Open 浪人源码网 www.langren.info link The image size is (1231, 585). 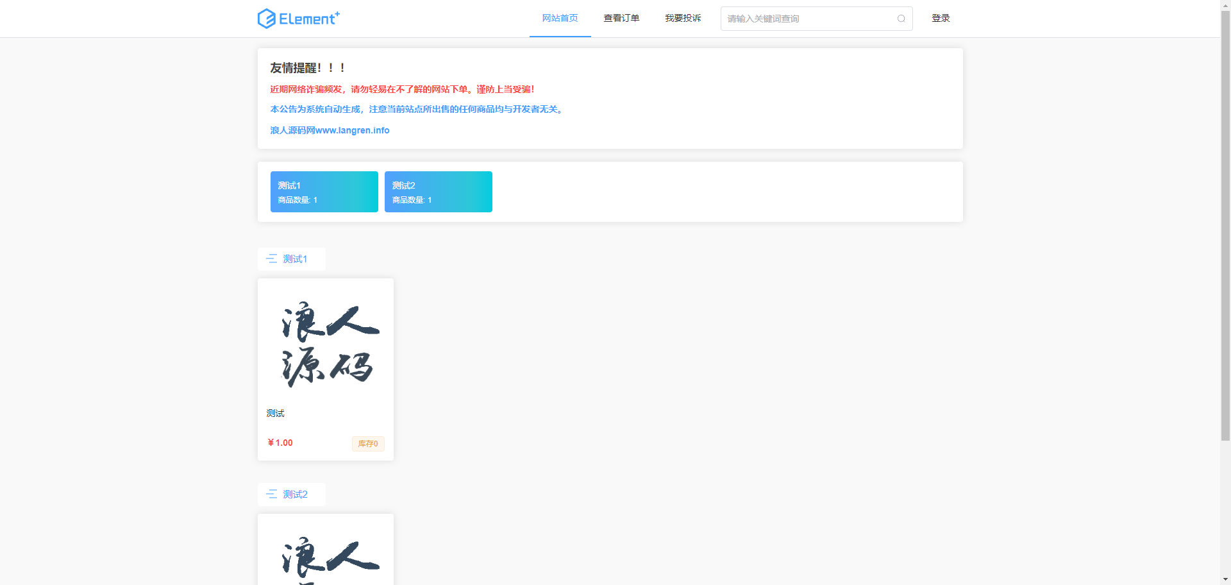point(330,130)
